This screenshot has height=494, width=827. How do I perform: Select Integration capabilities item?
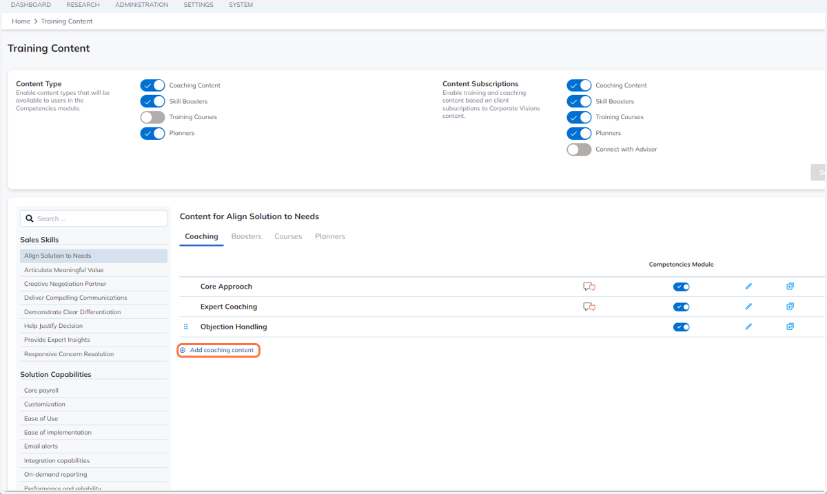(94, 461)
